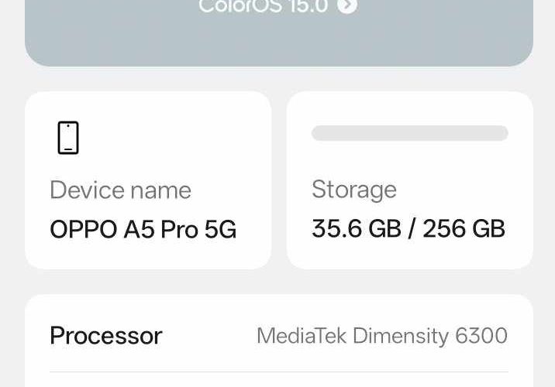Click the 35.6 GB used storage figure
555x387 pixels.
[356, 228]
